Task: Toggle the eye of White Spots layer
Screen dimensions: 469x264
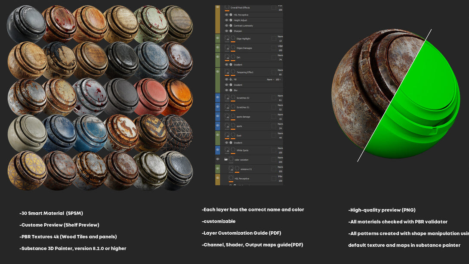Action: coord(218,150)
